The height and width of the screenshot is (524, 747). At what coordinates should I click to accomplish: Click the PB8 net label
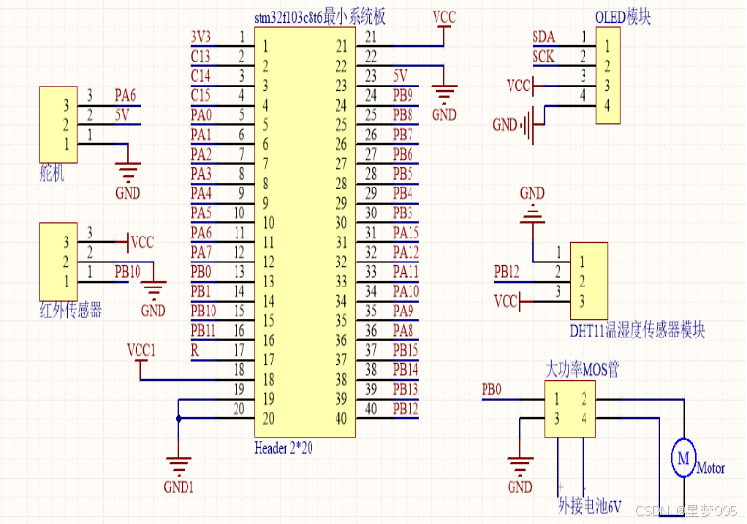tap(403, 115)
